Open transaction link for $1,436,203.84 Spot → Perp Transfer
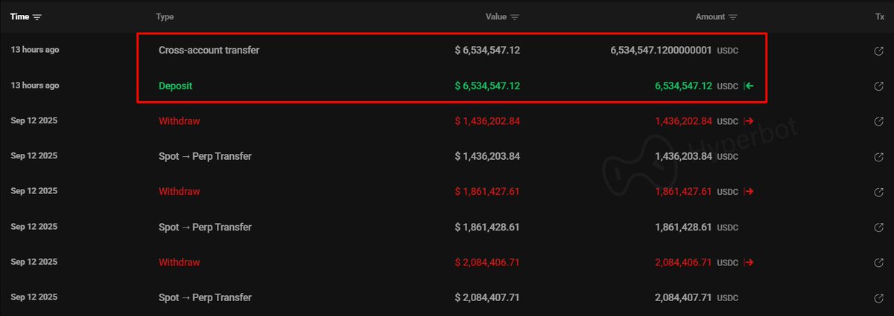Image resolution: width=894 pixels, height=316 pixels. [879, 157]
